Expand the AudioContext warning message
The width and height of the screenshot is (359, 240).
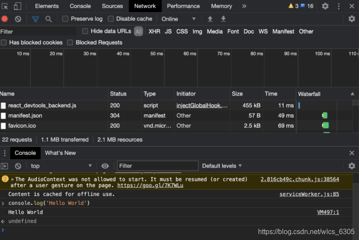pyautogui.click(x=12, y=179)
